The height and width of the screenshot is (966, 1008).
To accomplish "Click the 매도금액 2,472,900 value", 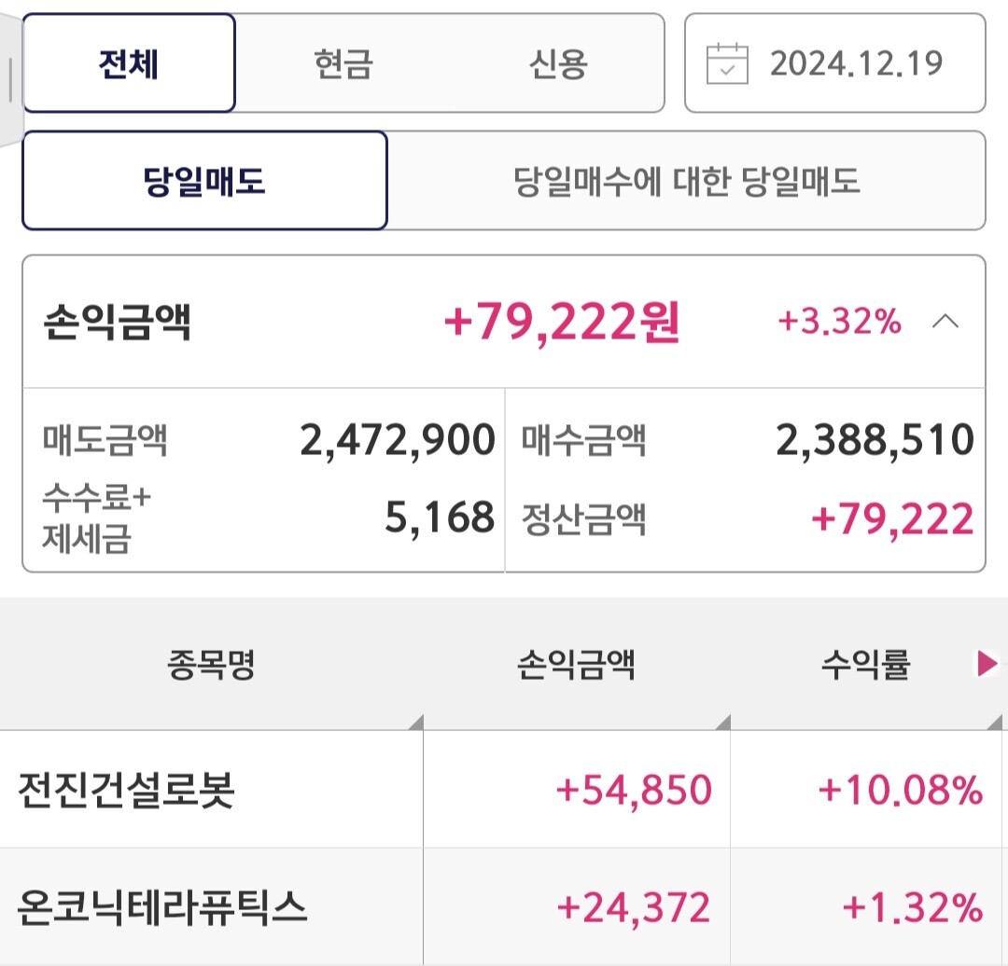I will pyautogui.click(x=397, y=440).
